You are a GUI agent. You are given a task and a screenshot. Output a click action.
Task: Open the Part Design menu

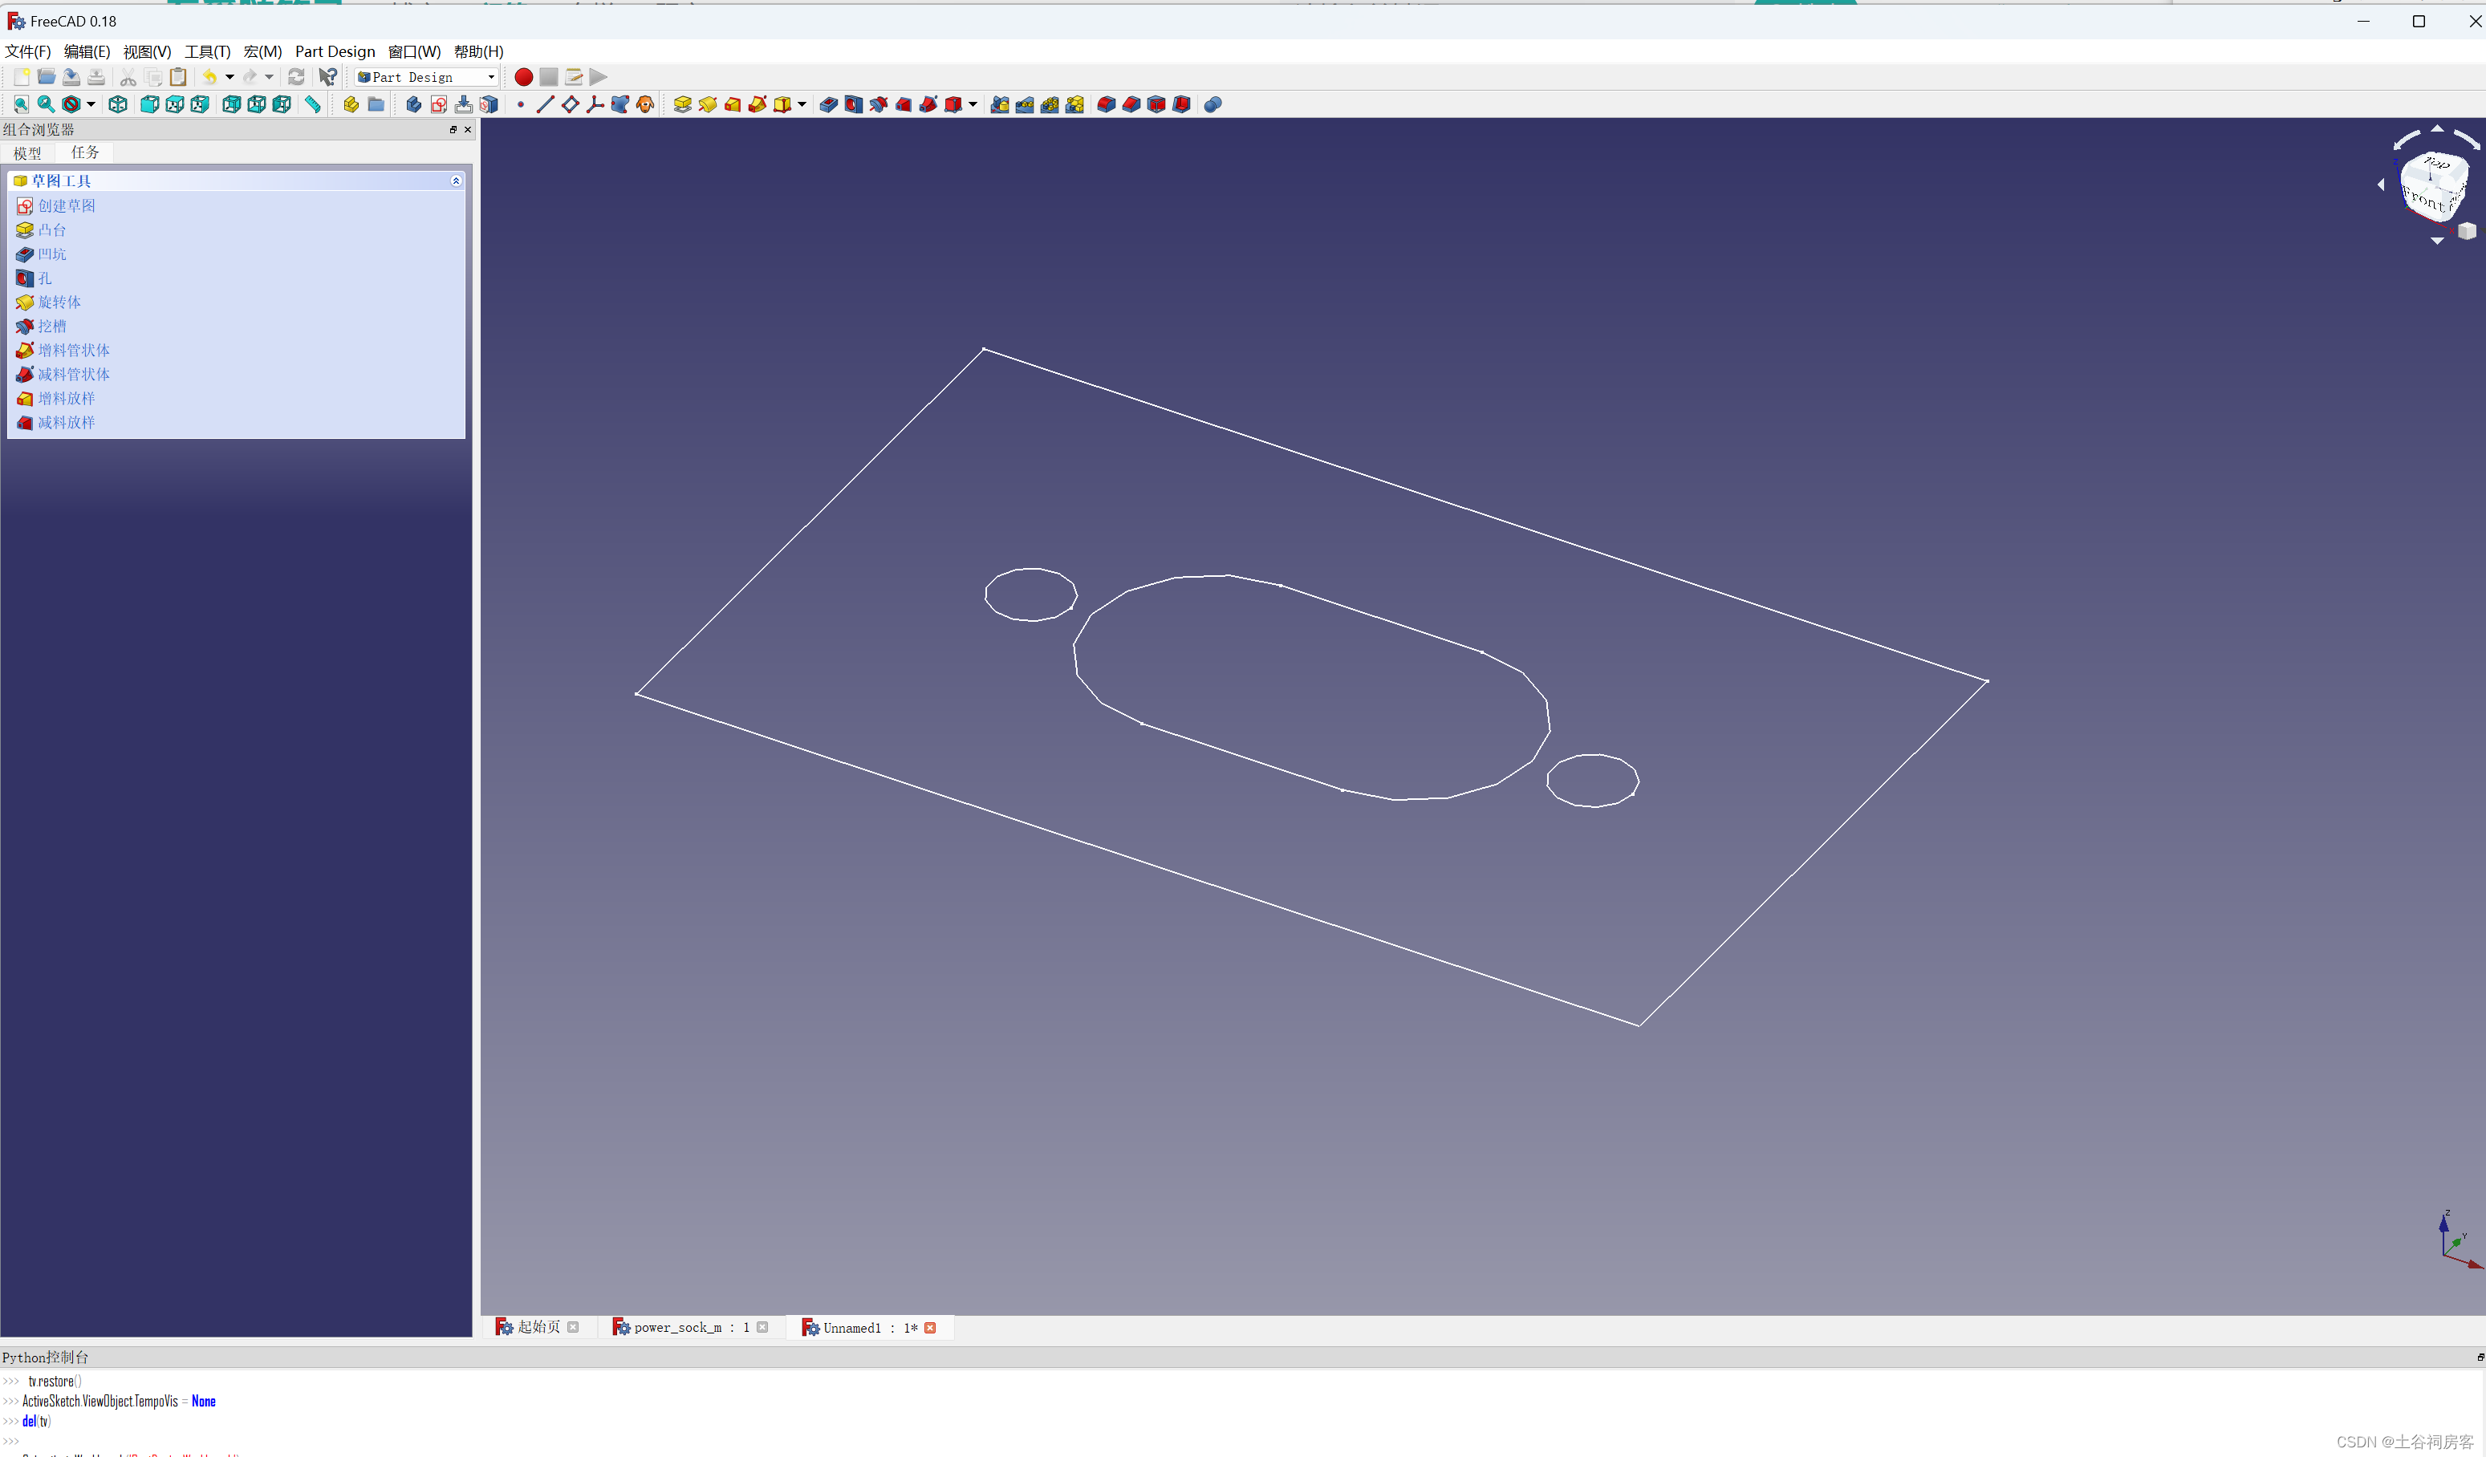click(335, 51)
